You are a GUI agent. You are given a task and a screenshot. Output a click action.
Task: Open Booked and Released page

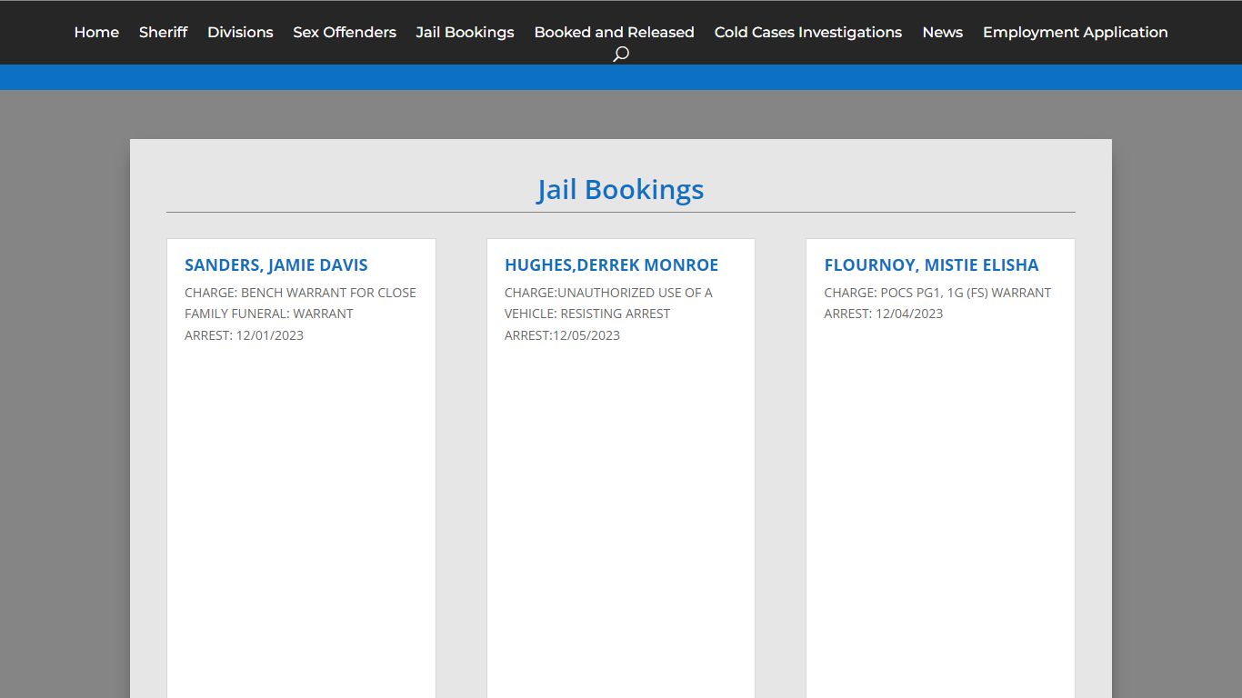pyautogui.click(x=615, y=32)
